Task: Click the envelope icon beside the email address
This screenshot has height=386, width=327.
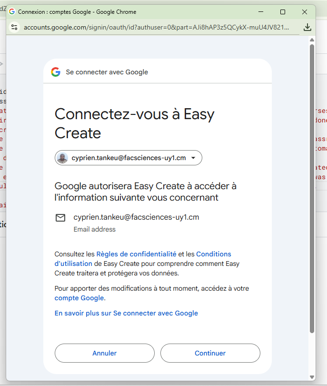Action: pyautogui.click(x=60, y=218)
